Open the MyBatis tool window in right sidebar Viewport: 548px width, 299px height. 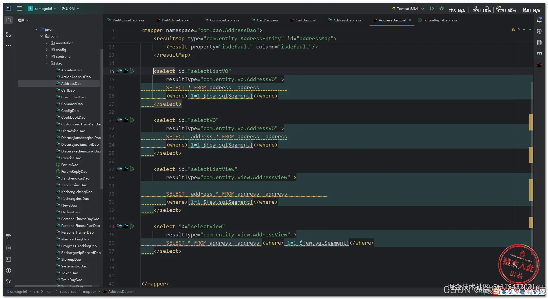[539, 65]
